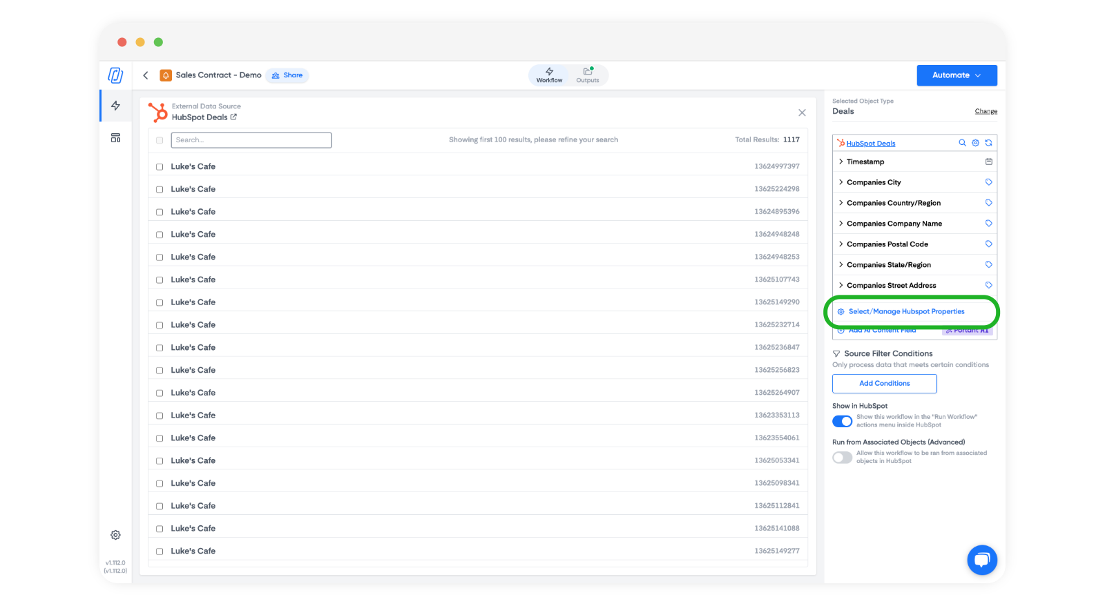Screen dimensions: 1105x606
Task: Check the select-all checkbox beside the search field
Action: 160,140
